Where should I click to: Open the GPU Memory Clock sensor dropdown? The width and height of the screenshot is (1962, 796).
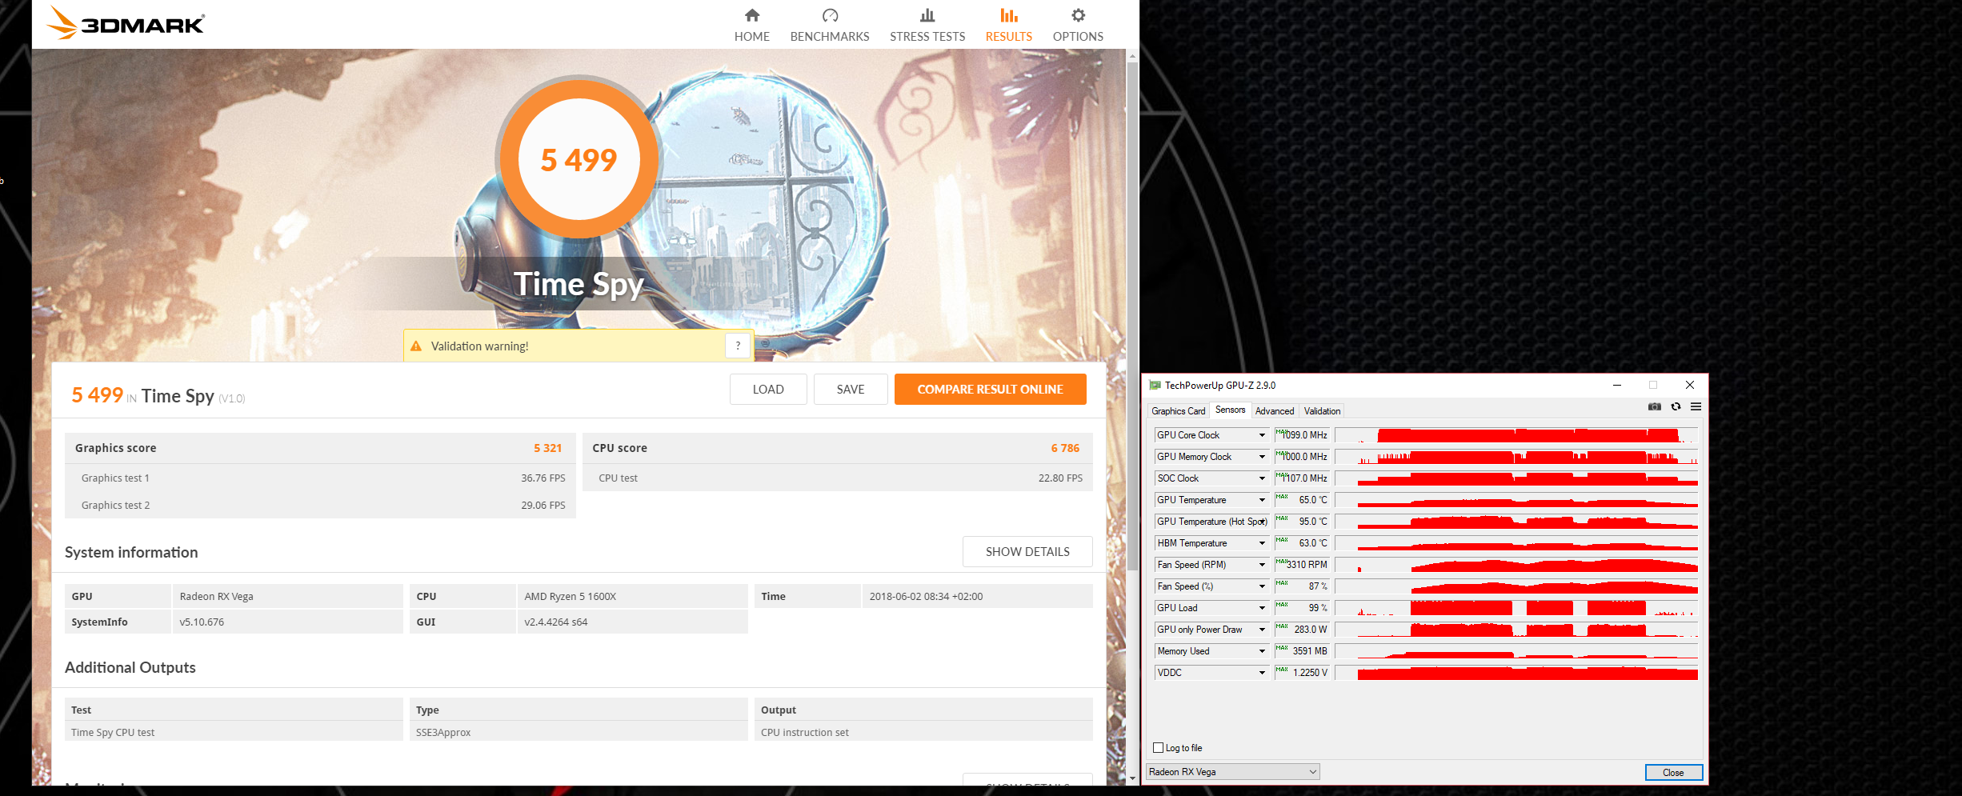click(x=1262, y=457)
